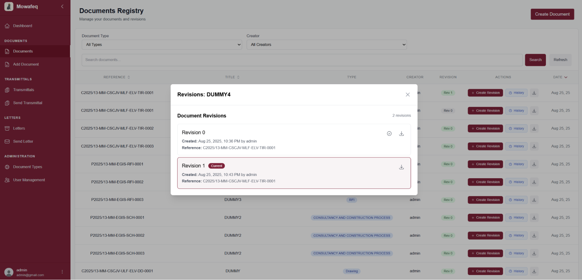
Task: Download the DUMMY3 RFI document
Action: tap(534, 200)
